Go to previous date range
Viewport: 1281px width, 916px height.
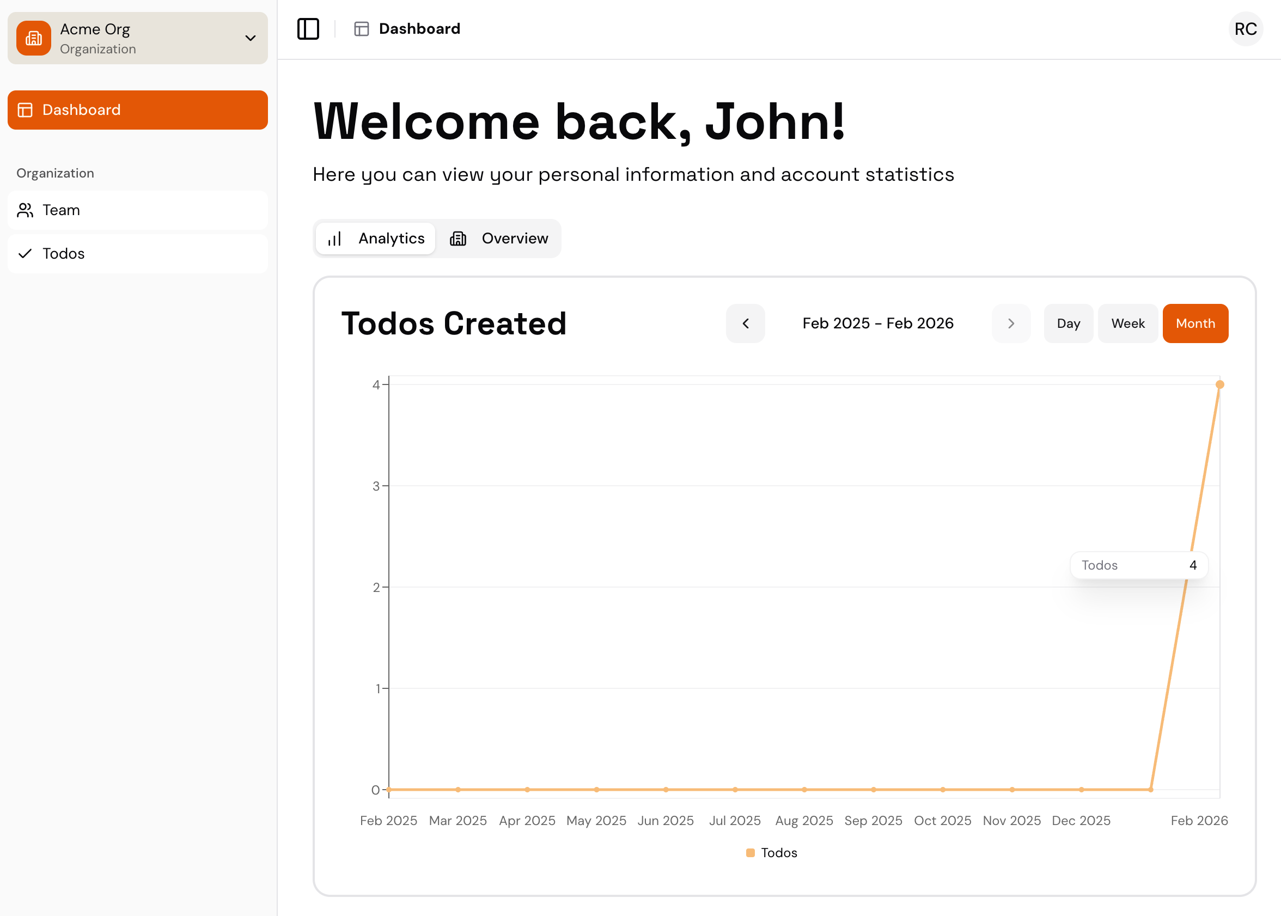coord(745,323)
